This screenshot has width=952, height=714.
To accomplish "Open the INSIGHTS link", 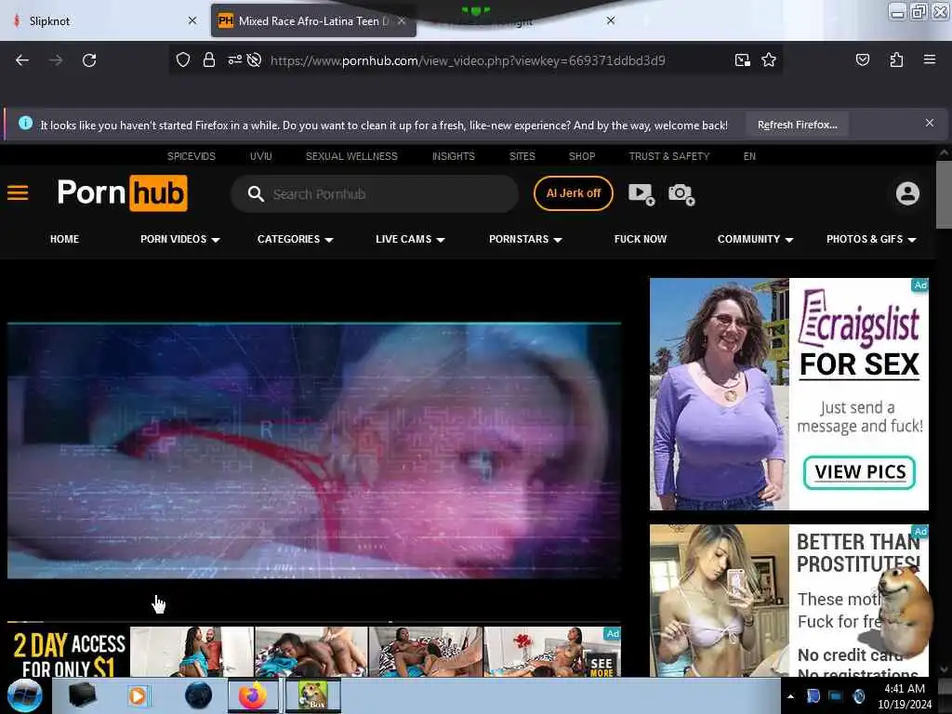I will point(454,156).
